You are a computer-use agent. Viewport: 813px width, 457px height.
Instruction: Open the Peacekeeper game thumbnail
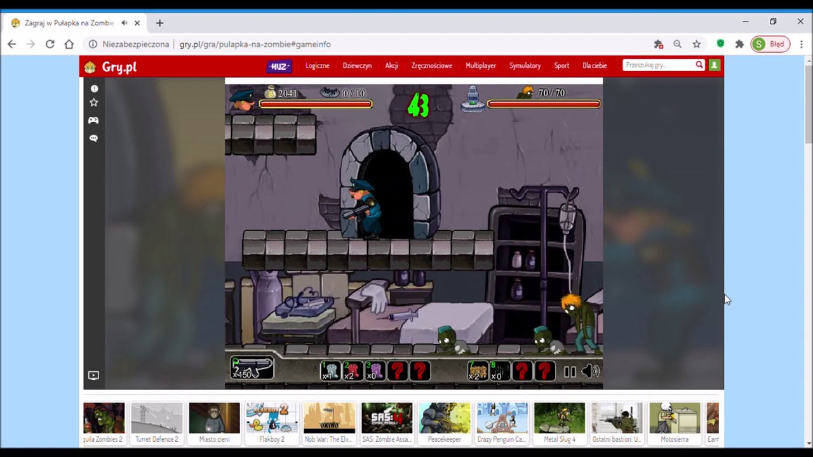[x=445, y=423]
